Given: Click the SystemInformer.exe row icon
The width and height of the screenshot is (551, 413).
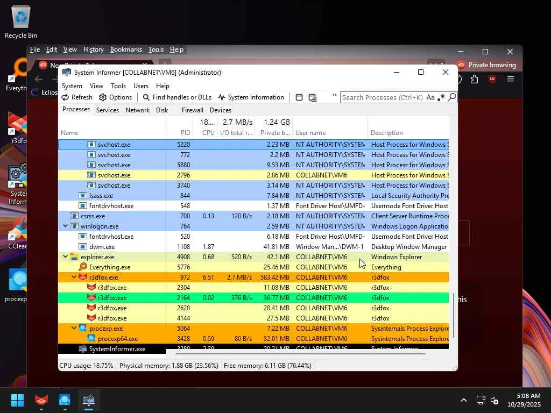Looking at the screenshot, I should point(83,348).
